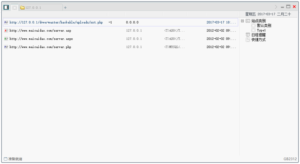Add a new tab with the plus button
This screenshot has height=164, width=300.
click(65, 7)
